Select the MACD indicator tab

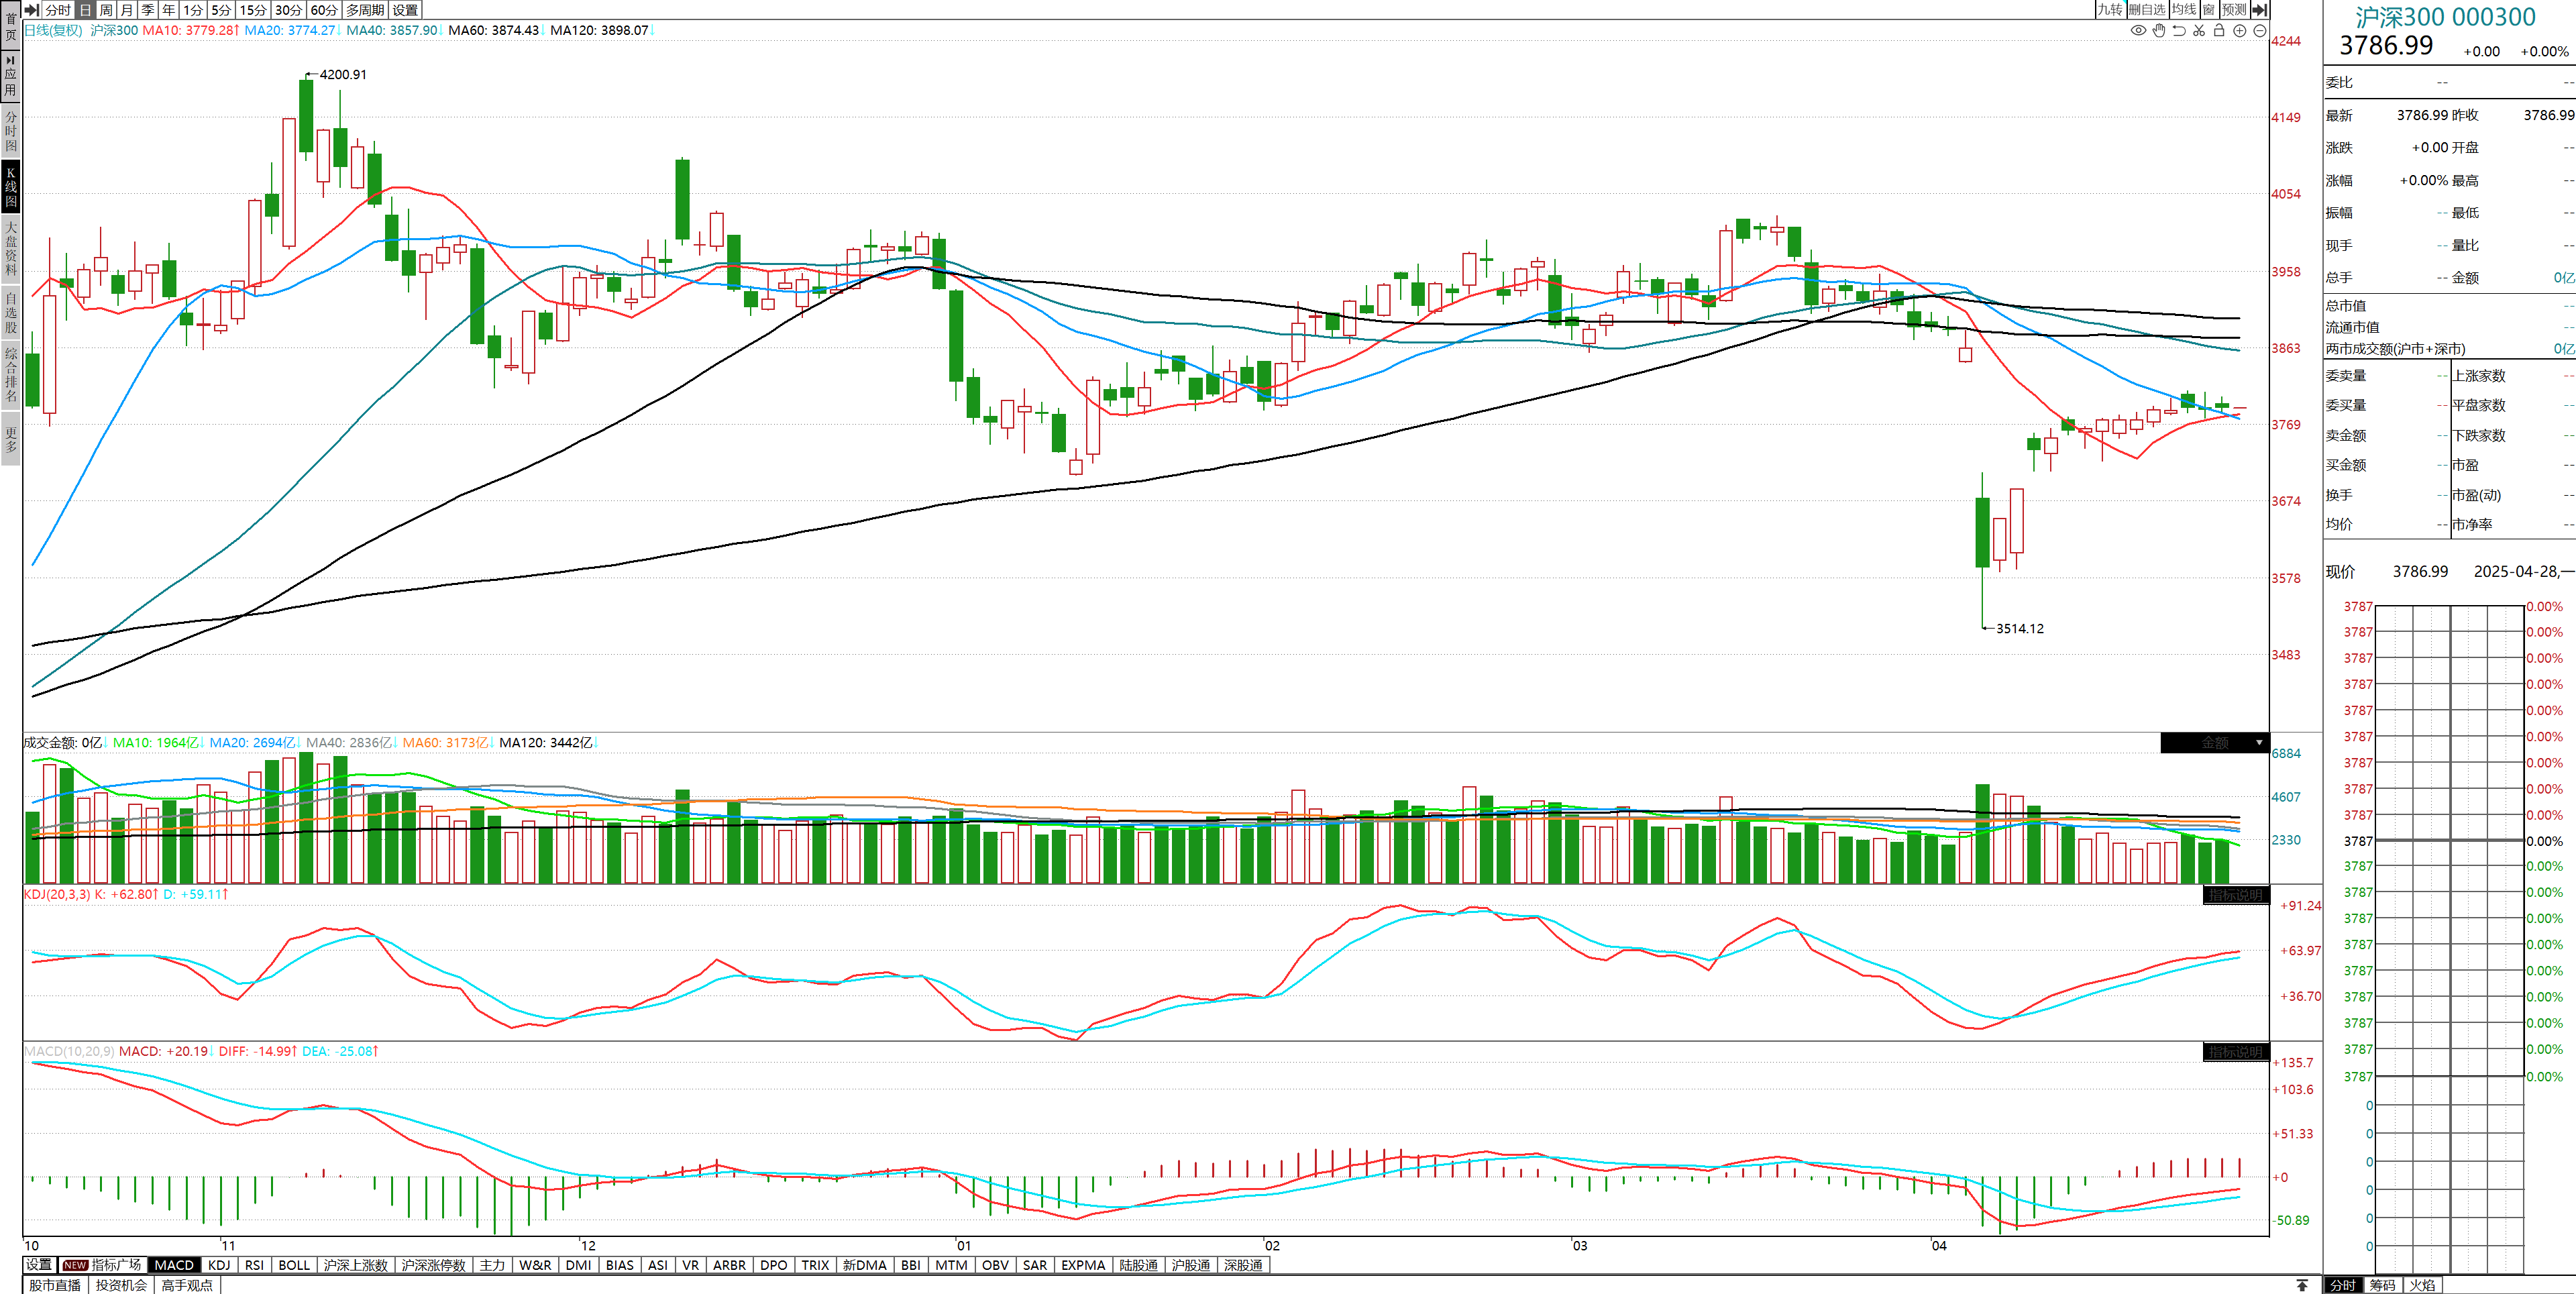point(174,1265)
